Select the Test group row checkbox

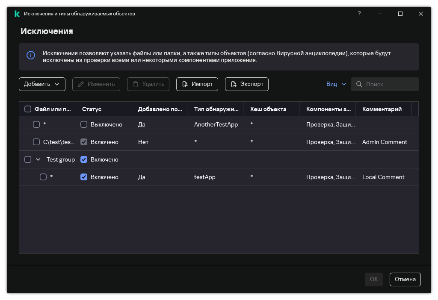[x=28, y=160]
